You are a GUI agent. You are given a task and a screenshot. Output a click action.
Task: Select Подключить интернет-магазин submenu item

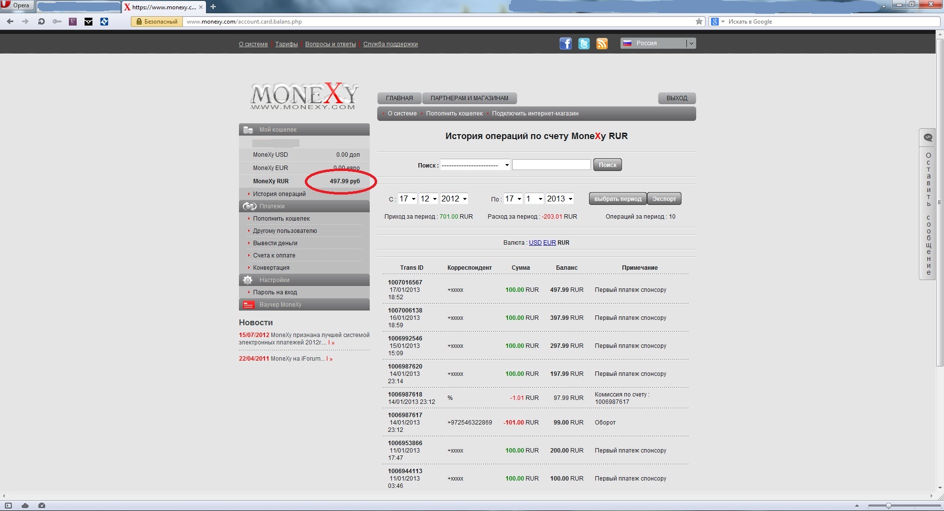pos(535,114)
